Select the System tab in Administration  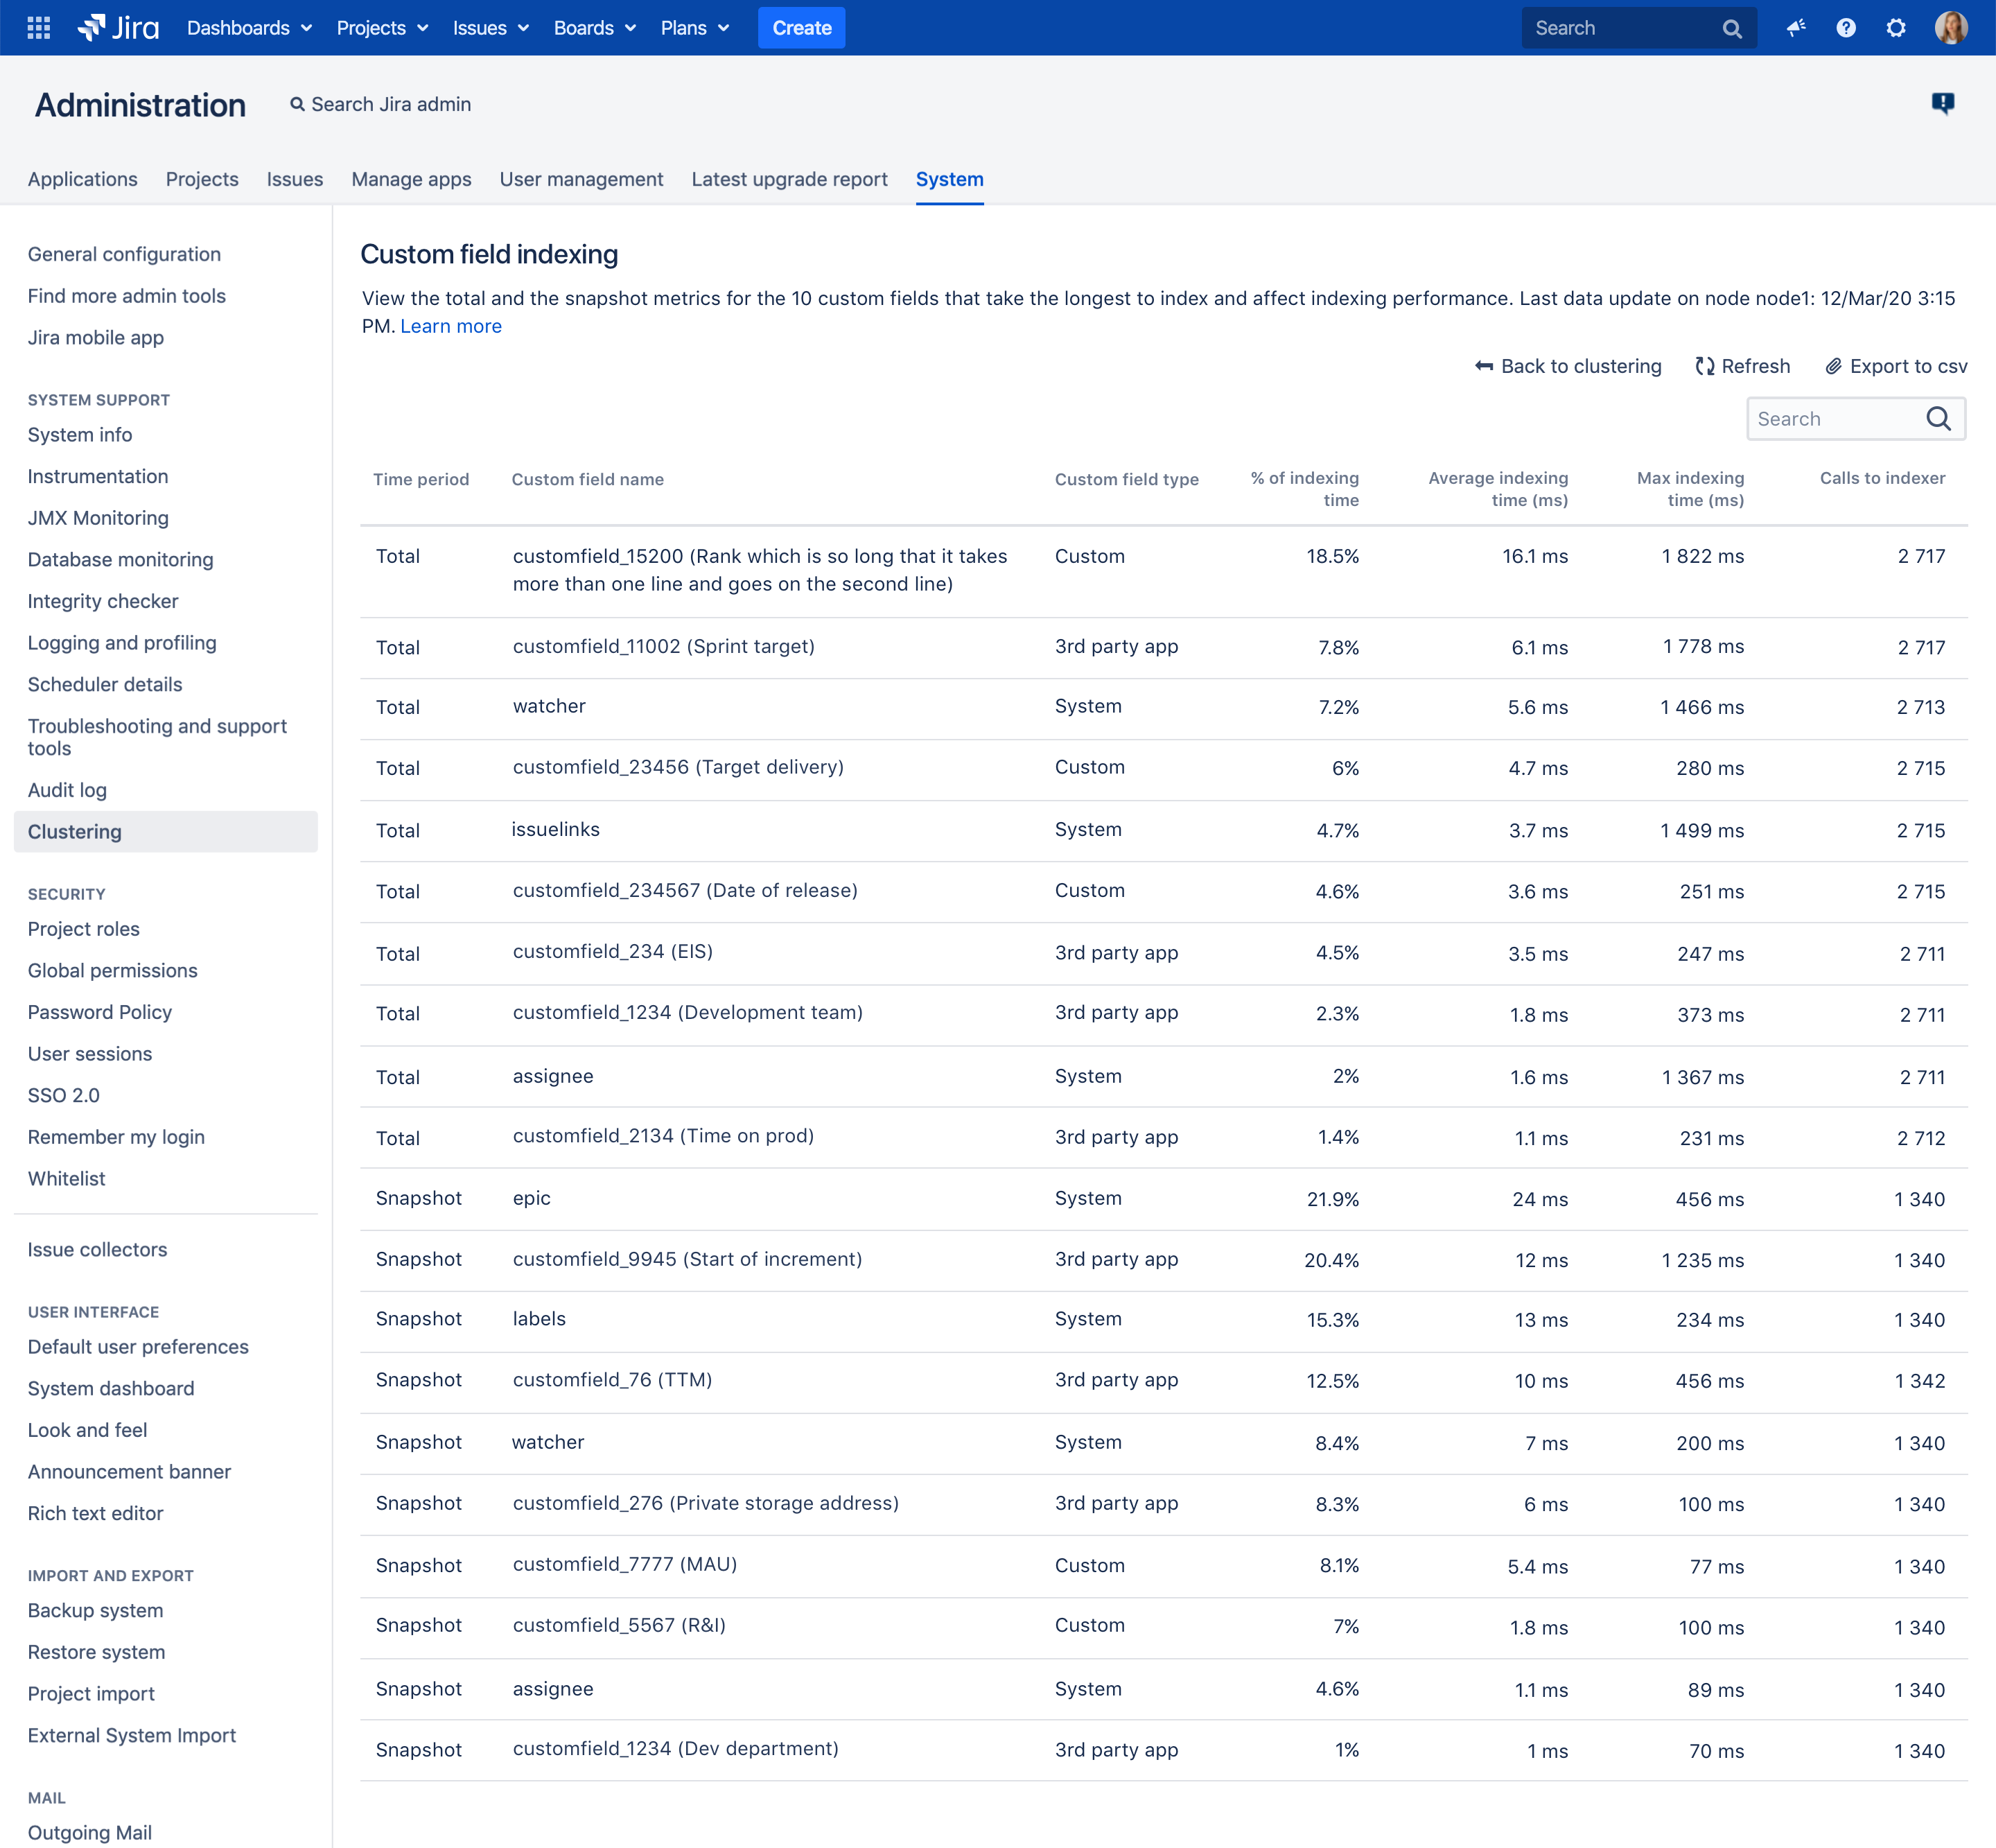[x=949, y=179]
